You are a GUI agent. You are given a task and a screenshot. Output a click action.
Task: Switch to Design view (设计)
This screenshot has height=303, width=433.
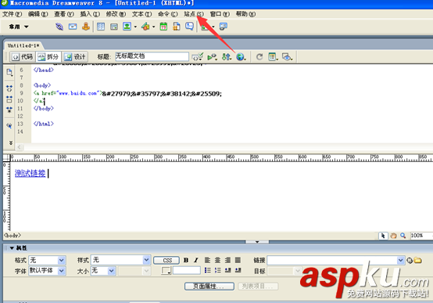(x=75, y=56)
